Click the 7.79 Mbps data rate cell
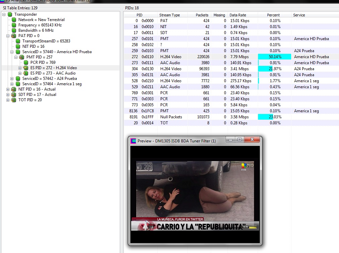The height and width of the screenshot is (253, 339). 239,57
